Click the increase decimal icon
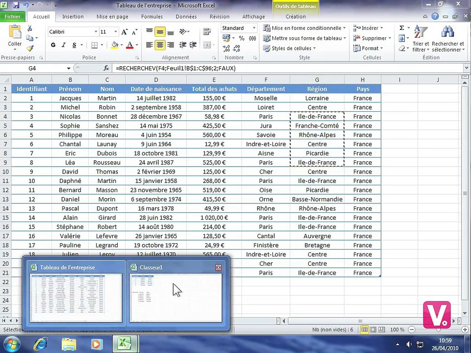Viewport: 471px width, 353px height. click(226, 49)
